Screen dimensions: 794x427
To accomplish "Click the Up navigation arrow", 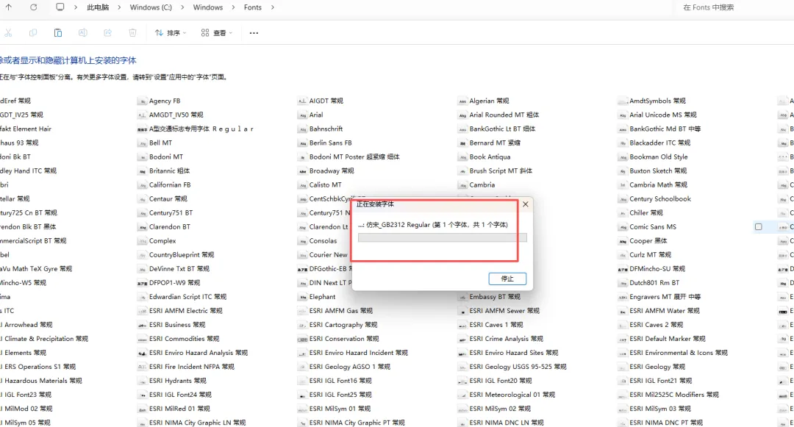I will point(9,7).
